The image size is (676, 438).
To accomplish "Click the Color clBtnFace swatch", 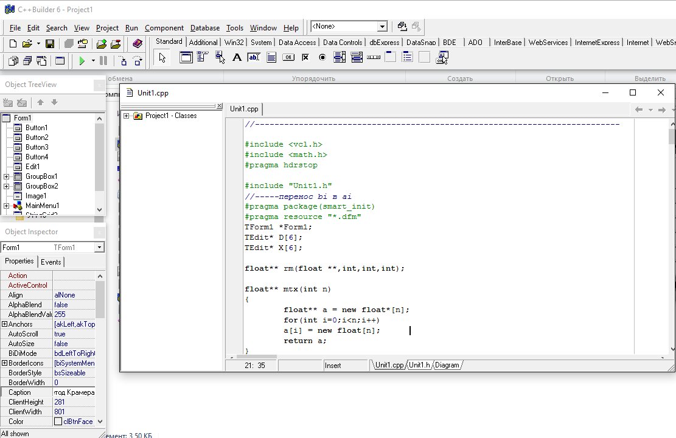I will (58, 422).
